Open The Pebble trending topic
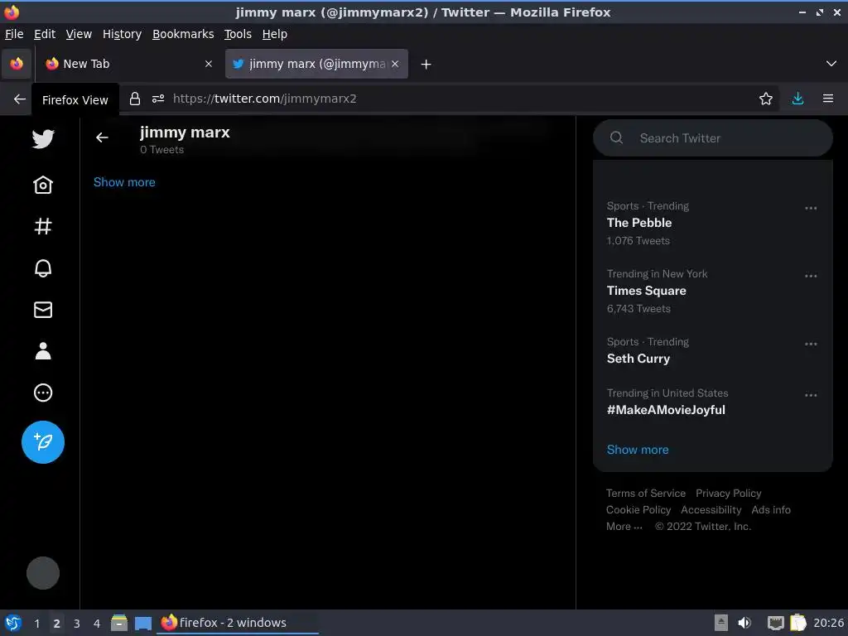Viewport: 848px width, 636px height. (639, 223)
